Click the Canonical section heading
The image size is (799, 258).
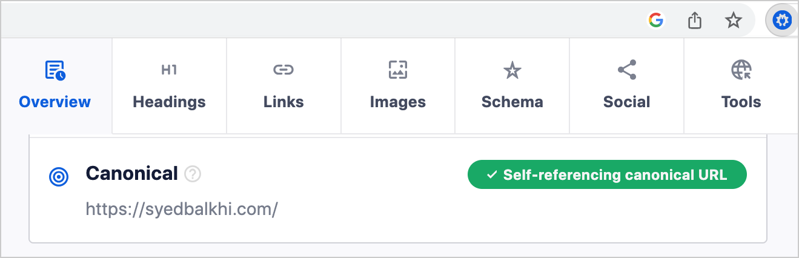click(x=132, y=174)
